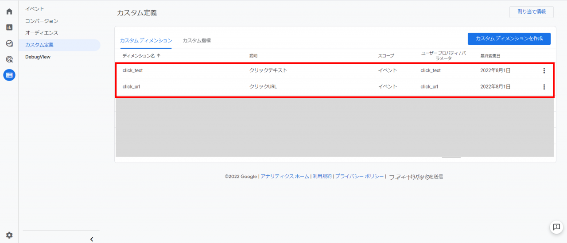Image resolution: width=567 pixels, height=243 pixels.
Task: Open Admin settings gear icon
Action: pos(9,235)
